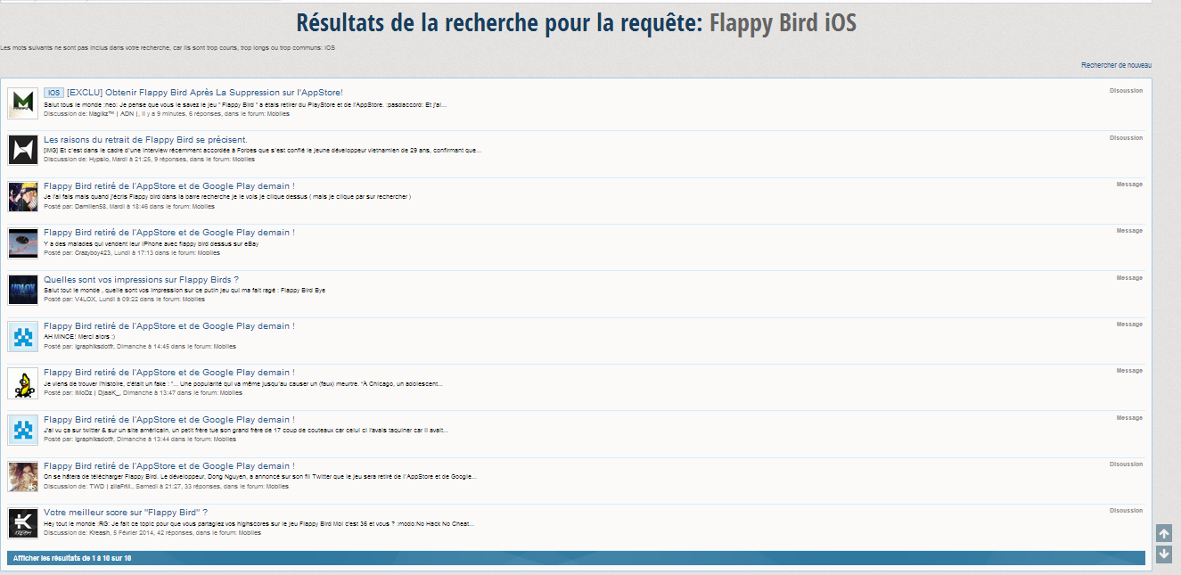
Task: Click 'Rechercher de nouveau' link
Action: [x=1116, y=65]
